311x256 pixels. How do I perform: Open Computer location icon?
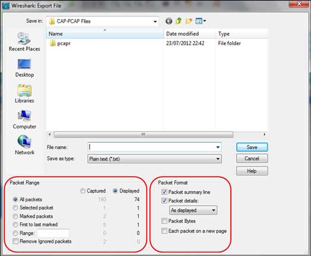tap(24, 120)
